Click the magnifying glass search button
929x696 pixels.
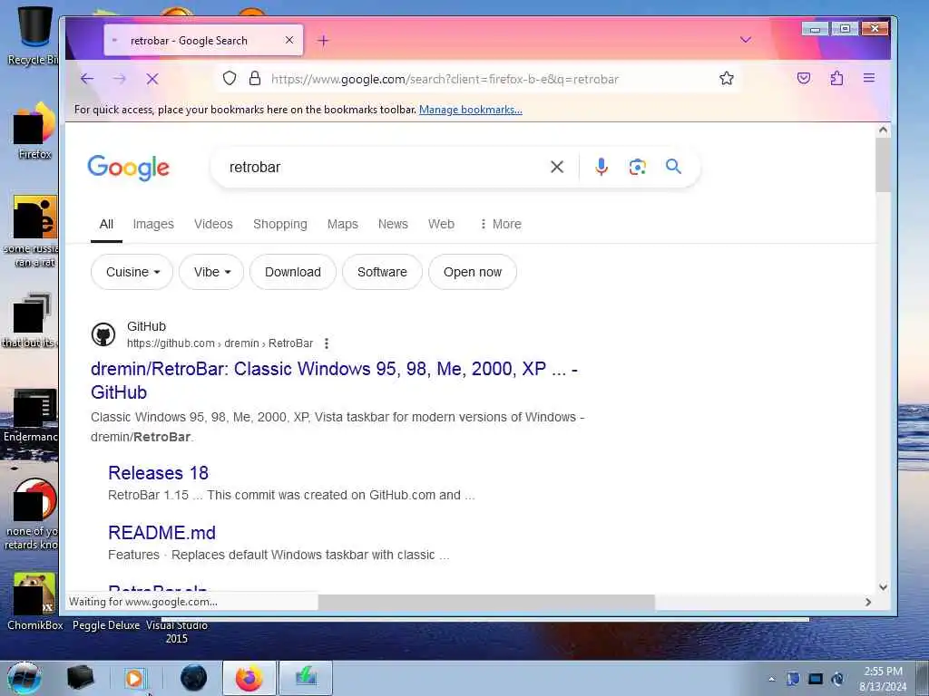[673, 167]
